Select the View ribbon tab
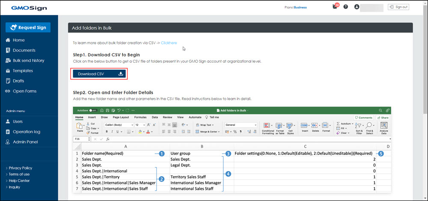Screen dimensions: 428x201 pyautogui.click(x=181, y=117)
